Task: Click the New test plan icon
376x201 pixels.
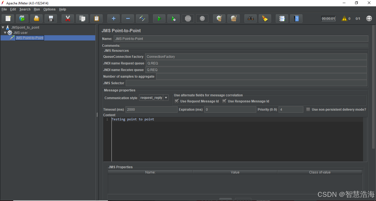Action: pyautogui.click(x=8, y=18)
